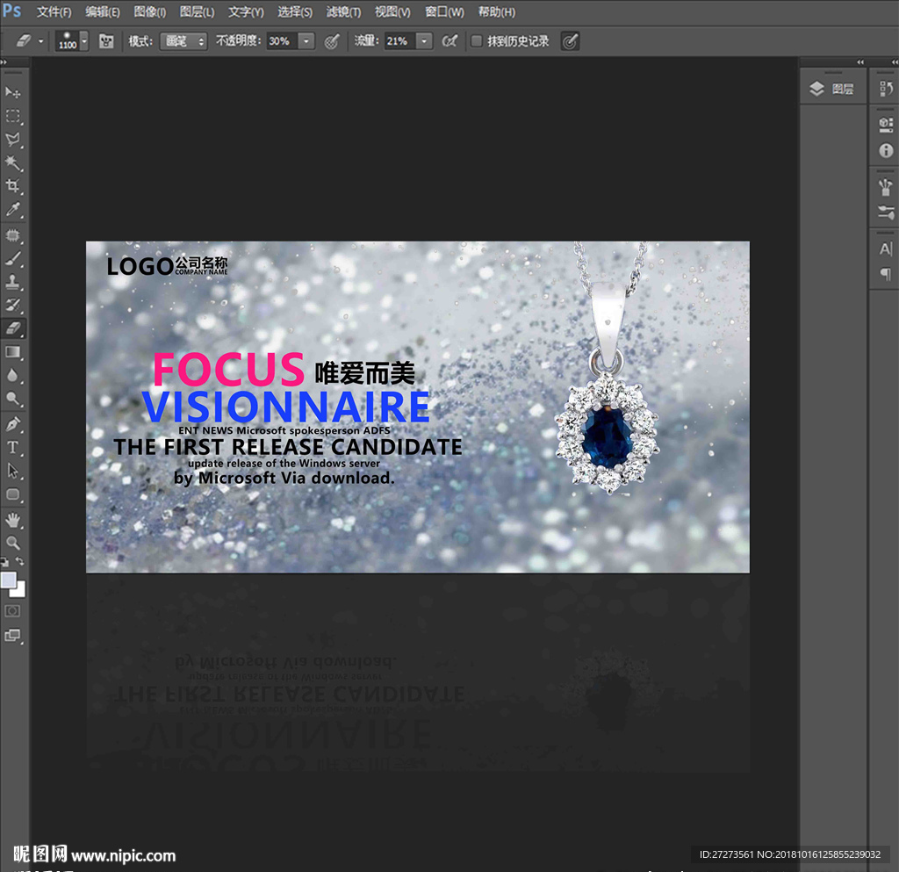The width and height of the screenshot is (899, 872).
Task: Open the Help menu
Action: (x=497, y=12)
